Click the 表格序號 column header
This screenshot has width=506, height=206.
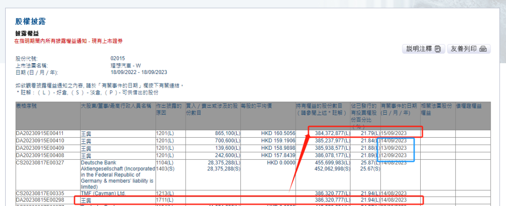click(x=26, y=106)
